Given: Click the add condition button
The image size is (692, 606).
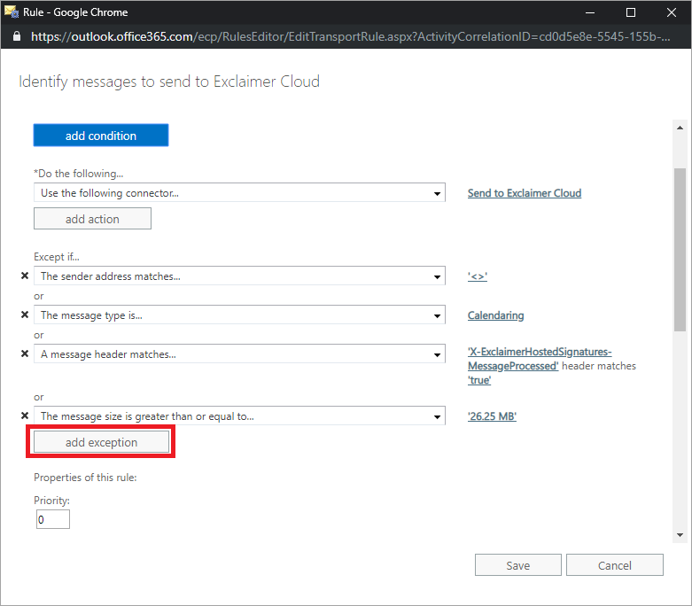Looking at the screenshot, I should point(101,136).
